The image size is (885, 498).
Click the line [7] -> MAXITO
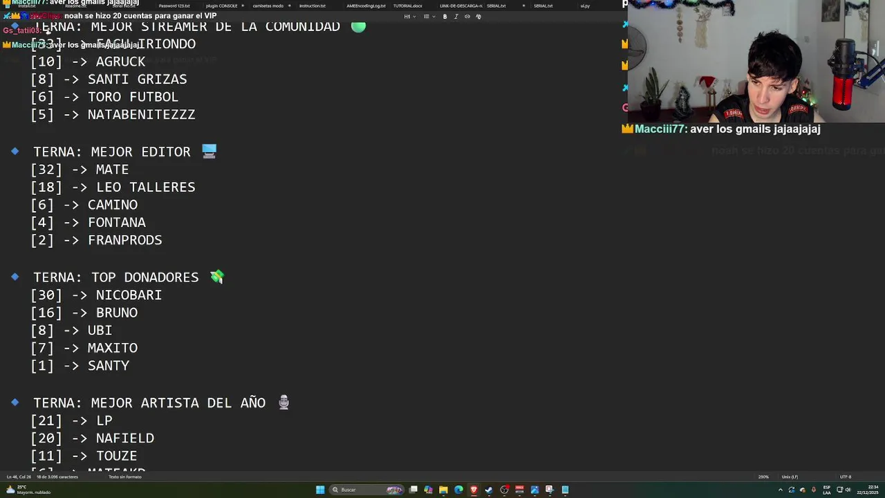84,348
